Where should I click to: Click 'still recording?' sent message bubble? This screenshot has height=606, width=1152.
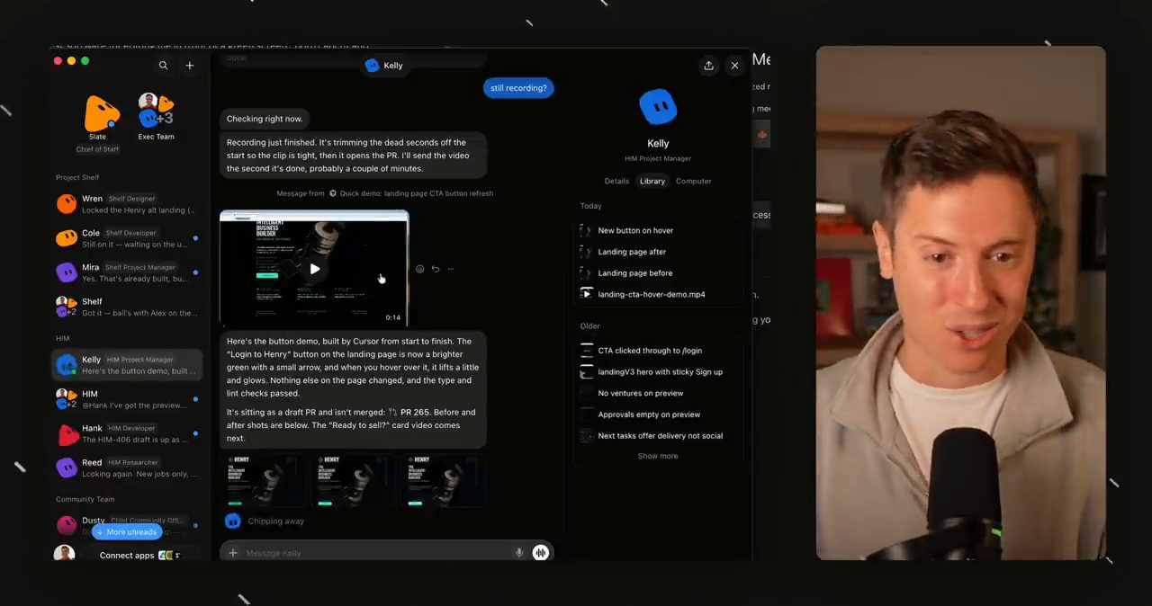pyautogui.click(x=518, y=88)
